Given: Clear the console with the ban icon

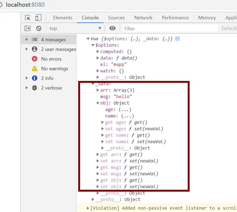Looking at the screenshot, I should coord(39,28).
